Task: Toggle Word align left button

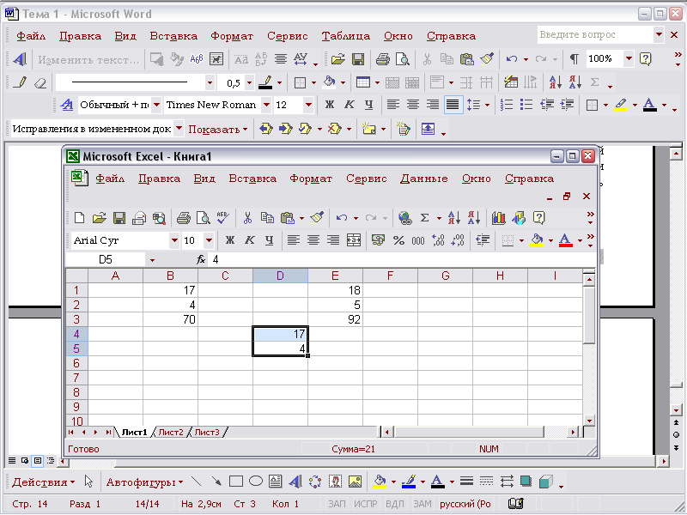Action: tap(393, 104)
